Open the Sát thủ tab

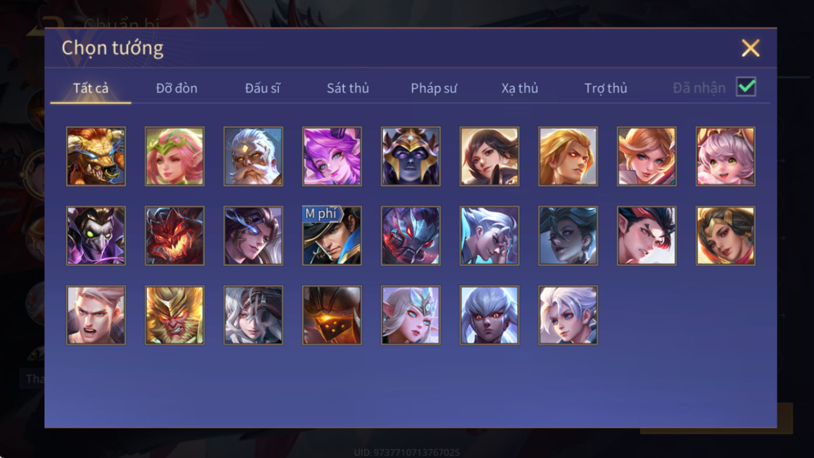click(348, 88)
